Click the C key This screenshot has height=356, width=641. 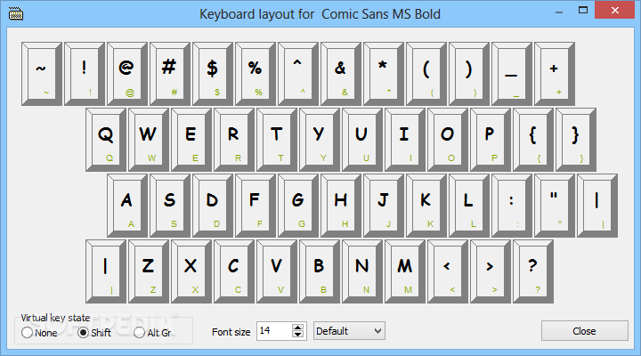(234, 271)
